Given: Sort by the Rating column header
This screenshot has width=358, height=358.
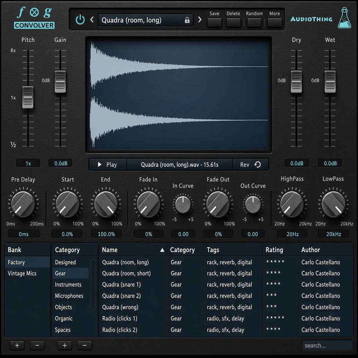Looking at the screenshot, I should (x=281, y=250).
